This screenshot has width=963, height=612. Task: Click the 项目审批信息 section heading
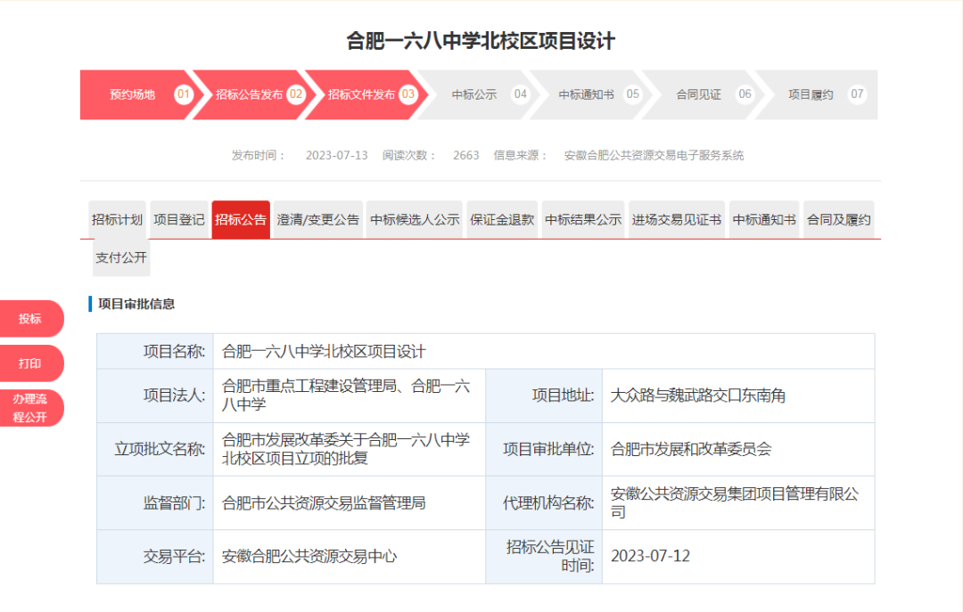pos(136,304)
